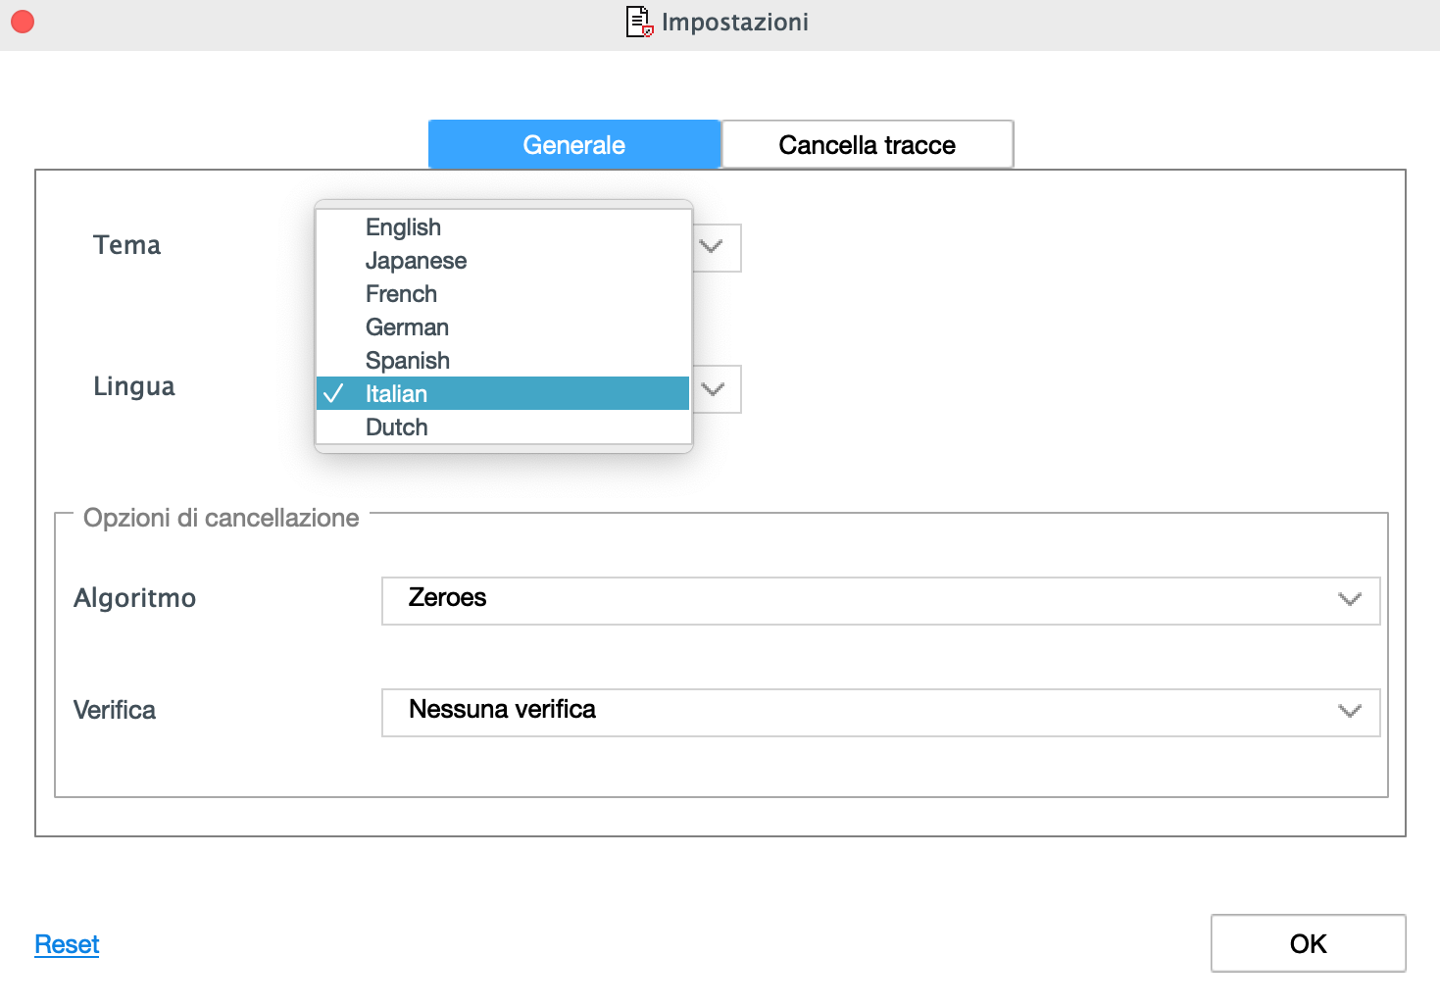Confirm settings with the OK button
This screenshot has height=1006, width=1440.
click(x=1308, y=943)
